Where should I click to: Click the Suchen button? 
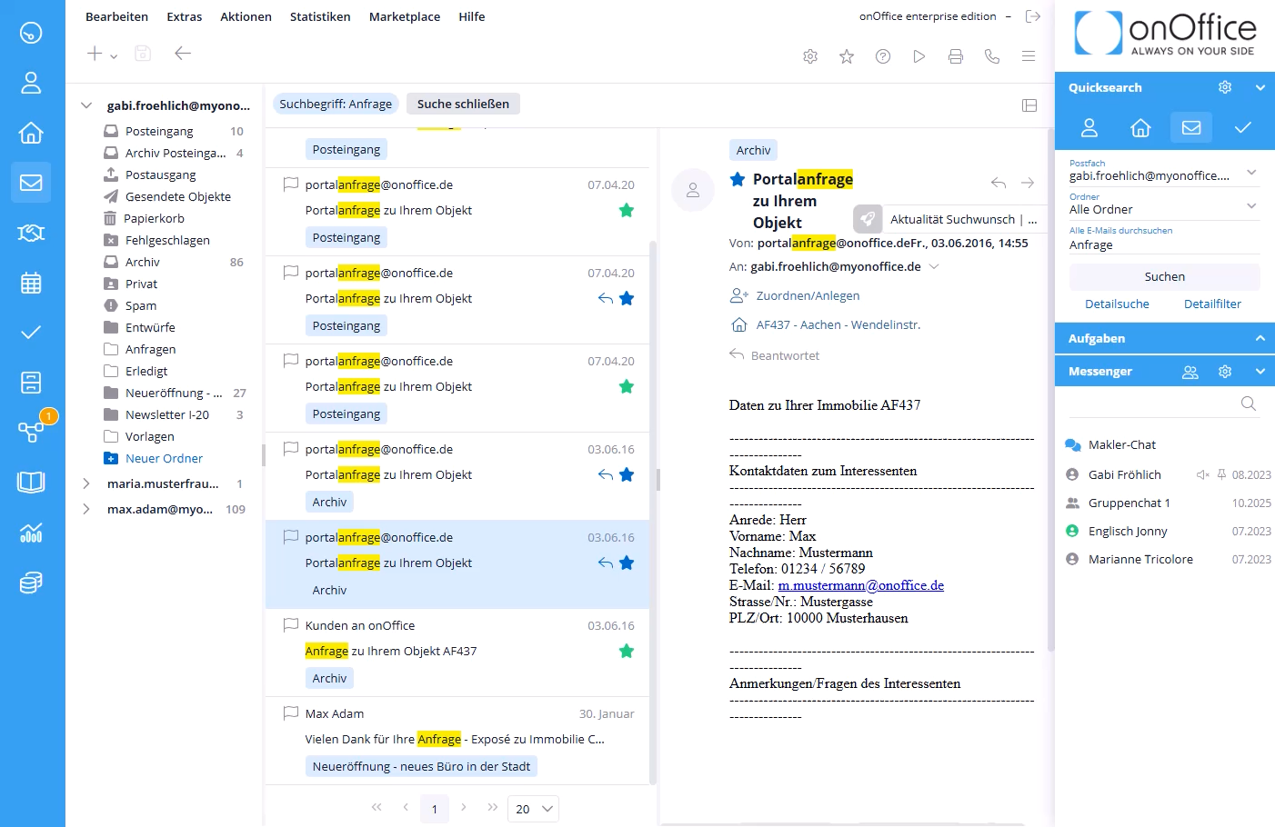(x=1165, y=276)
